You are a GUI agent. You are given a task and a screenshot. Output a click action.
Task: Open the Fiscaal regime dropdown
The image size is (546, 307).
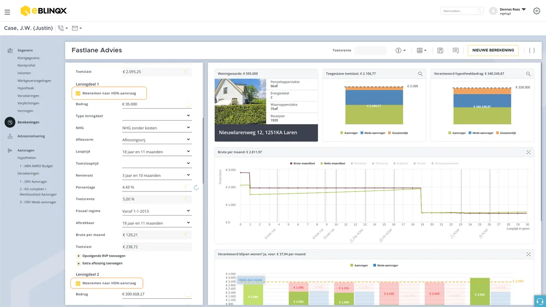click(x=157, y=211)
